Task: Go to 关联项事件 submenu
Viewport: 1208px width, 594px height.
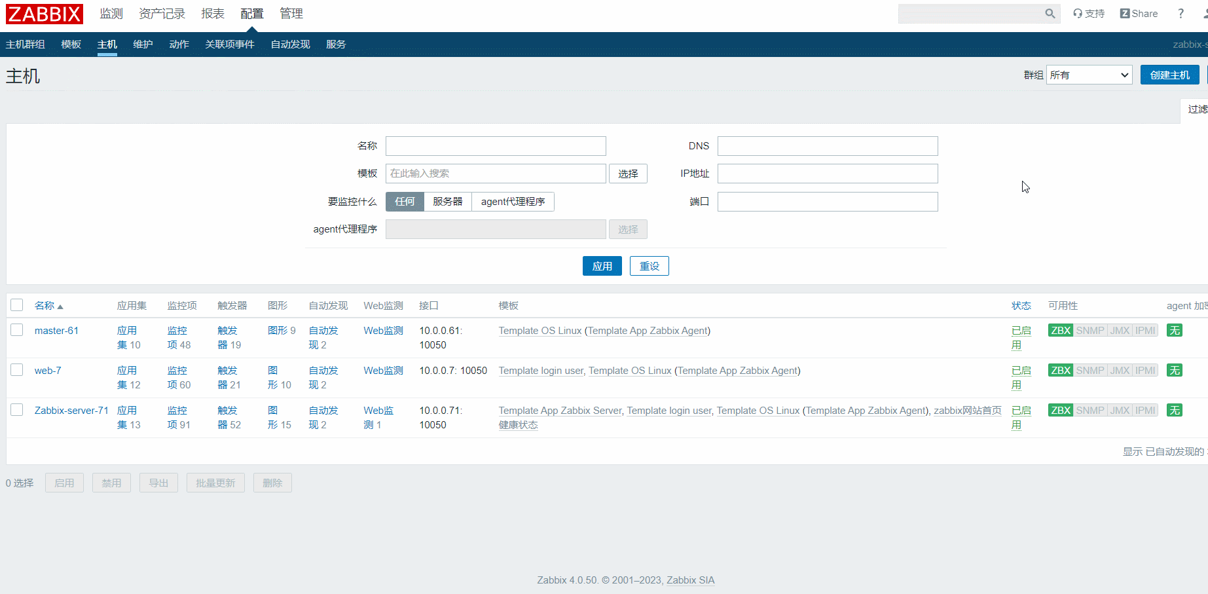Action: click(230, 45)
